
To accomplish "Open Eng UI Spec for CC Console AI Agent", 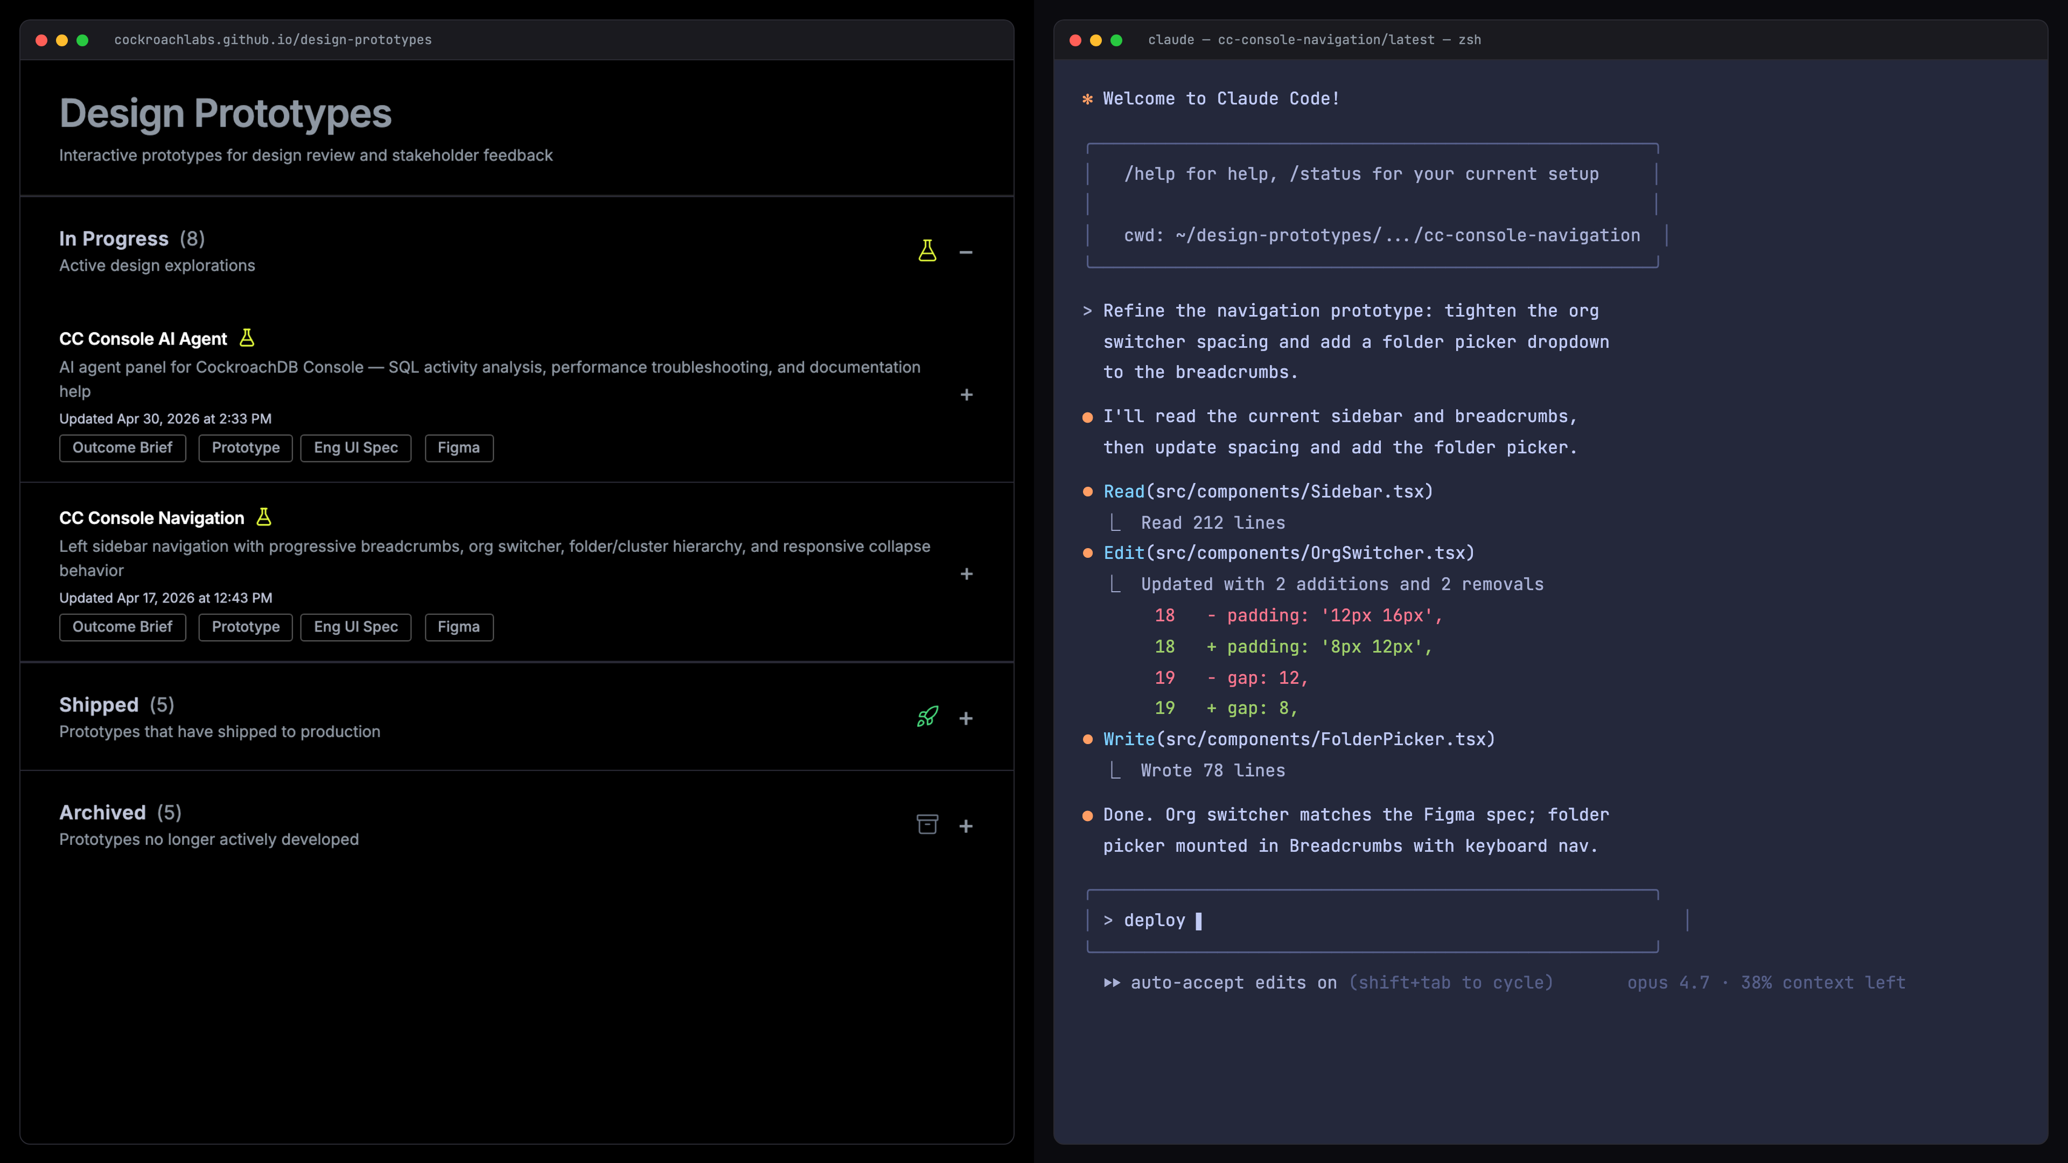I will click(x=355, y=448).
